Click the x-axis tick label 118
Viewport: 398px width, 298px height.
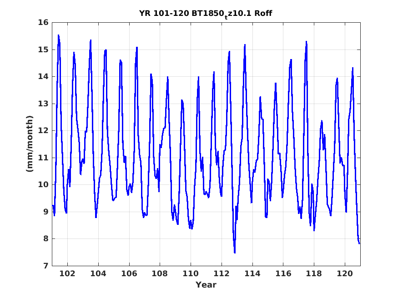(314, 273)
